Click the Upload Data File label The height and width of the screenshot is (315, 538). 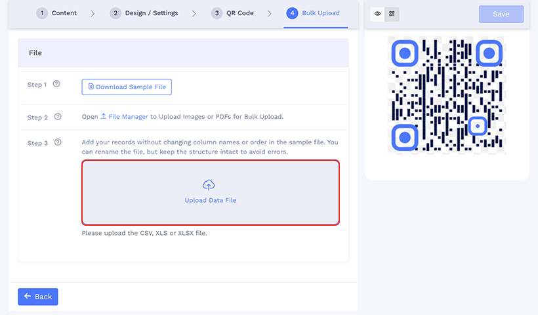click(x=210, y=200)
